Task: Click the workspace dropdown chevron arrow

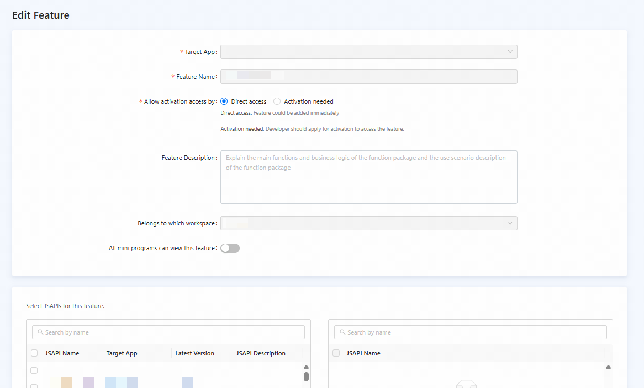Action: (510, 223)
